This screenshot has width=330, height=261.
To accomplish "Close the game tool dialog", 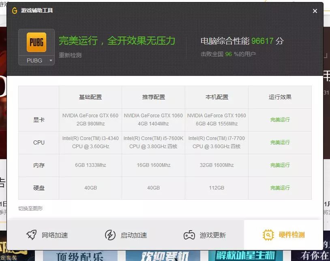I will click(315, 11).
